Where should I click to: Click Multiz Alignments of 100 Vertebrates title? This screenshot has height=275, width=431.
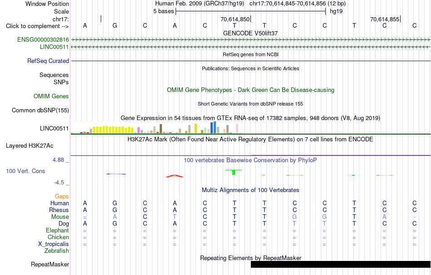tap(250, 190)
